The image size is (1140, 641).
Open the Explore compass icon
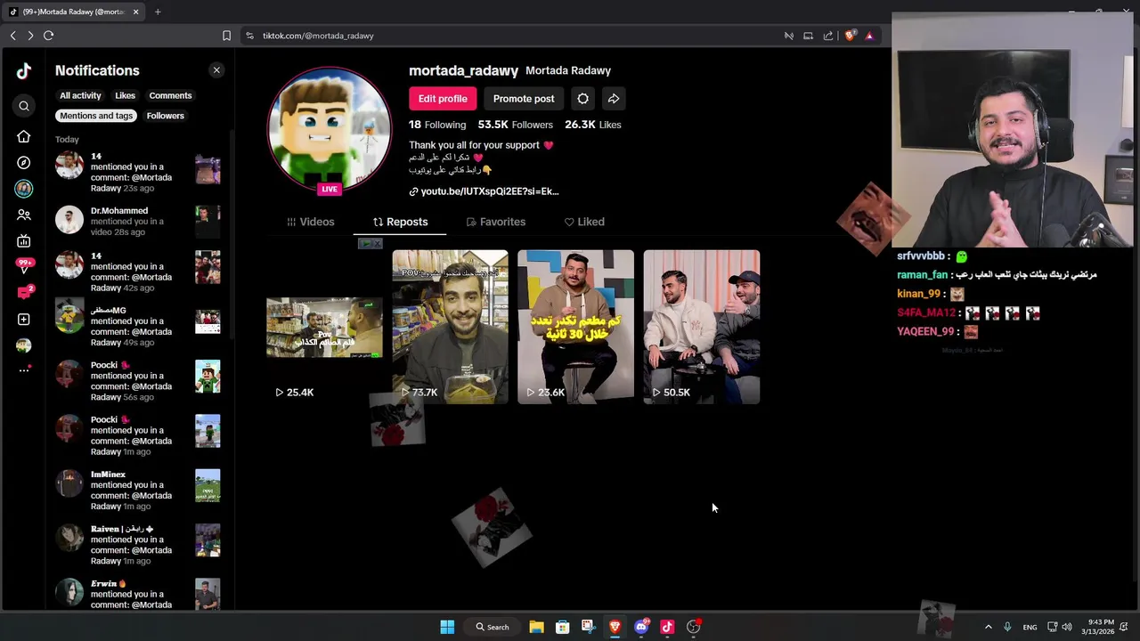pyautogui.click(x=24, y=163)
